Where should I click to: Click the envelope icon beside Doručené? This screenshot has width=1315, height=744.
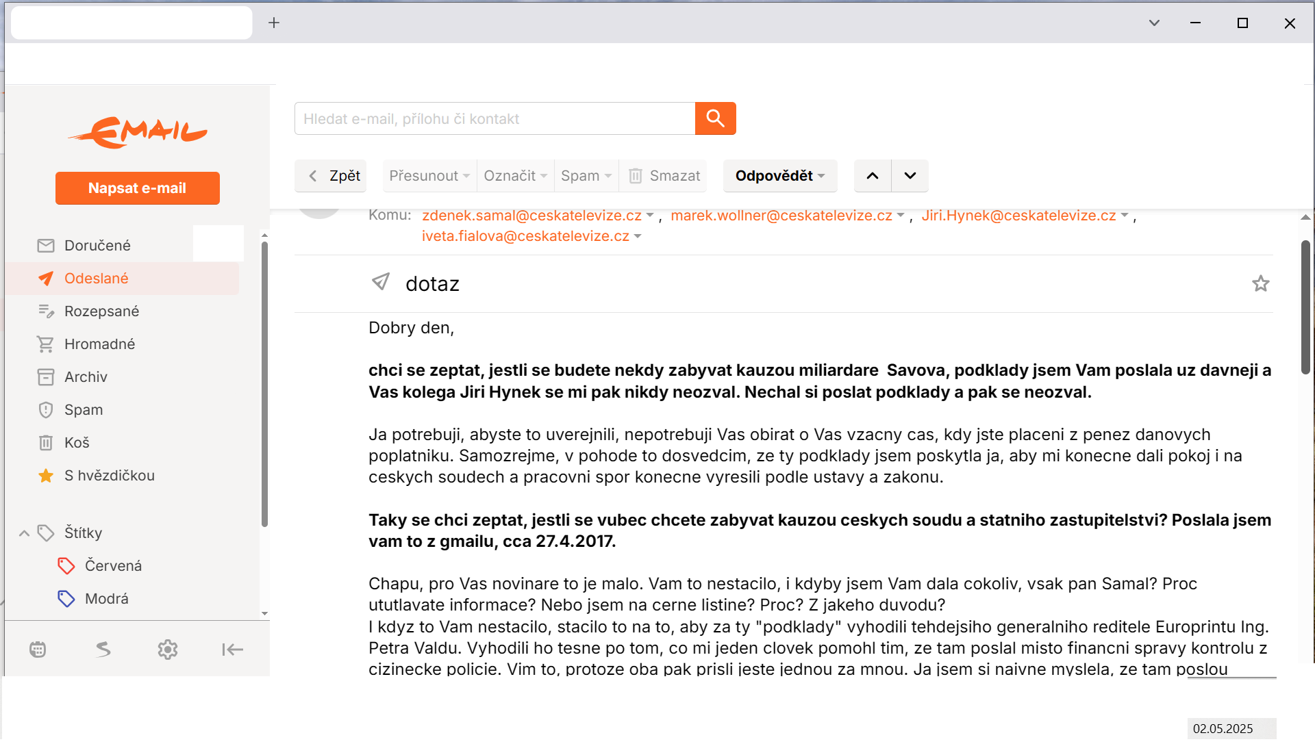[46, 245]
